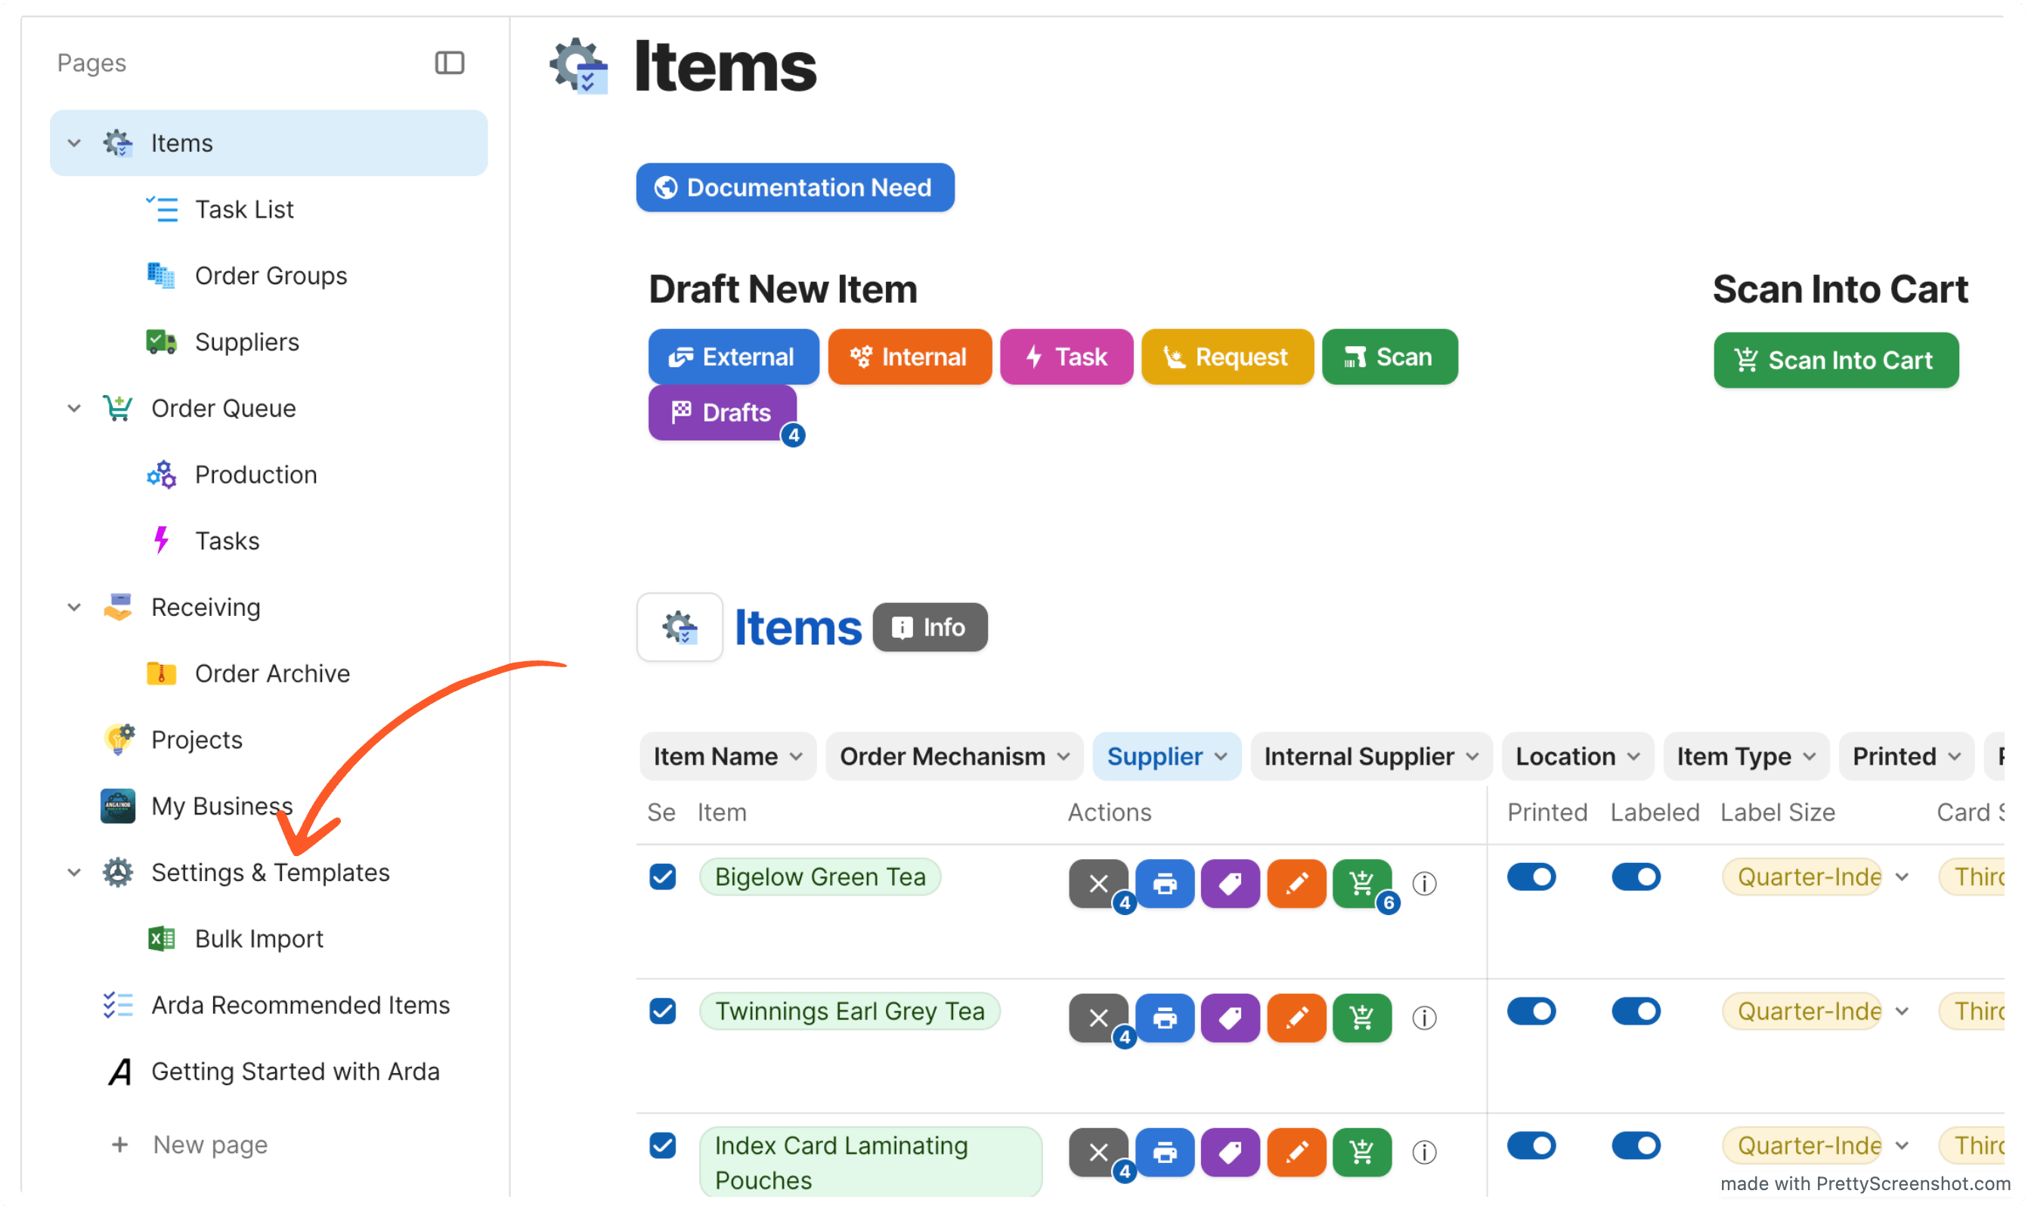Collapse the sidebar using the panel icon
This screenshot has height=1209, width=2025.
pos(449,63)
